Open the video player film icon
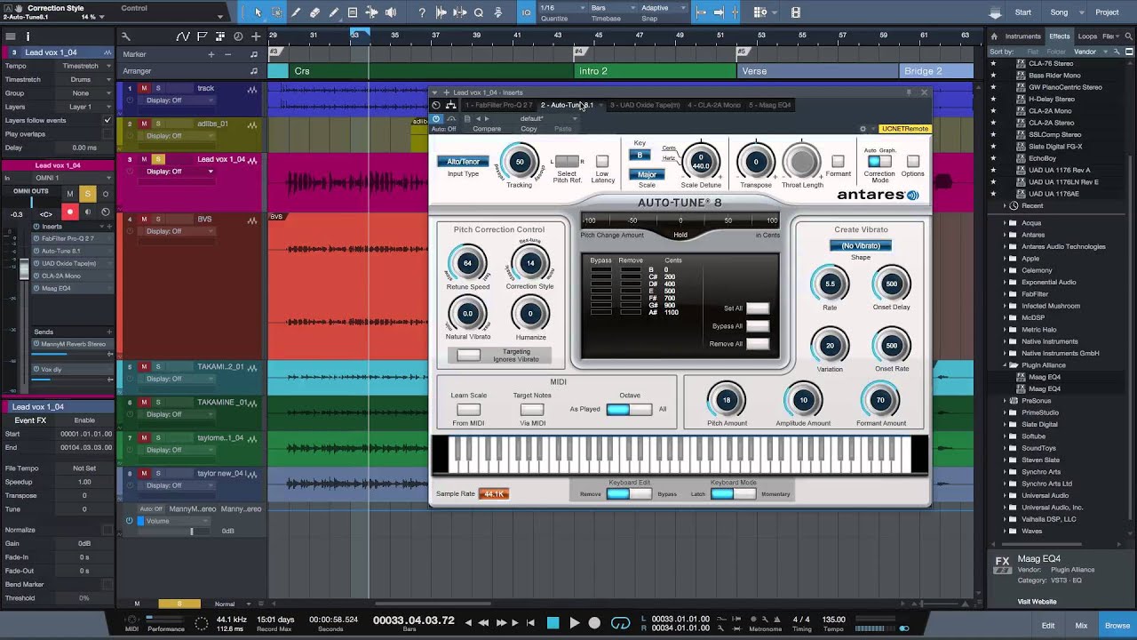The width and height of the screenshot is (1137, 640). (796, 12)
